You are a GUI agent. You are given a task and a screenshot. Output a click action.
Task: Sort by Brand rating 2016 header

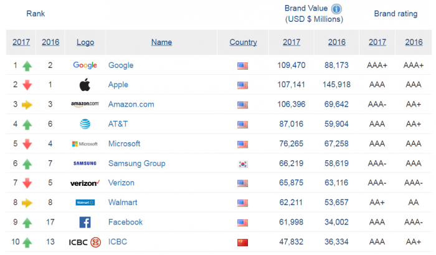pos(414,42)
